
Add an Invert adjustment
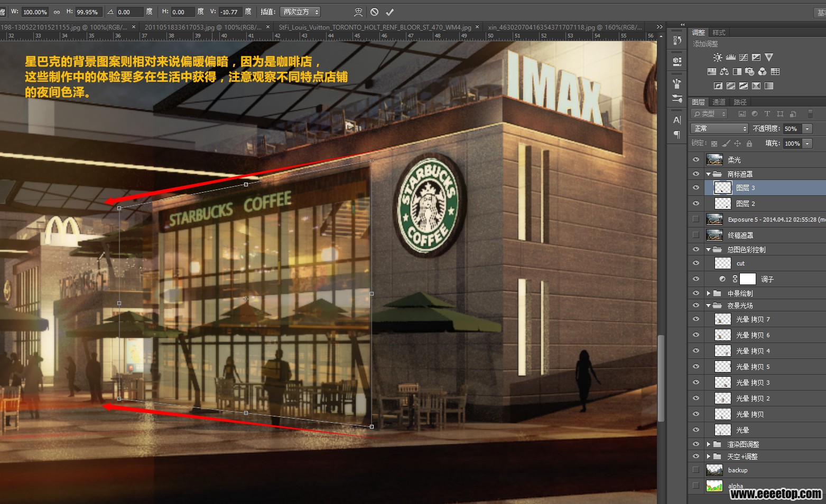point(718,85)
